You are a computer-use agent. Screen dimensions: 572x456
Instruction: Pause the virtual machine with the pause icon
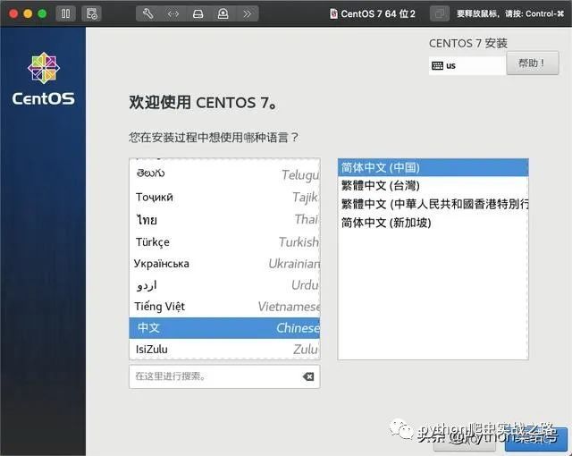[65, 14]
